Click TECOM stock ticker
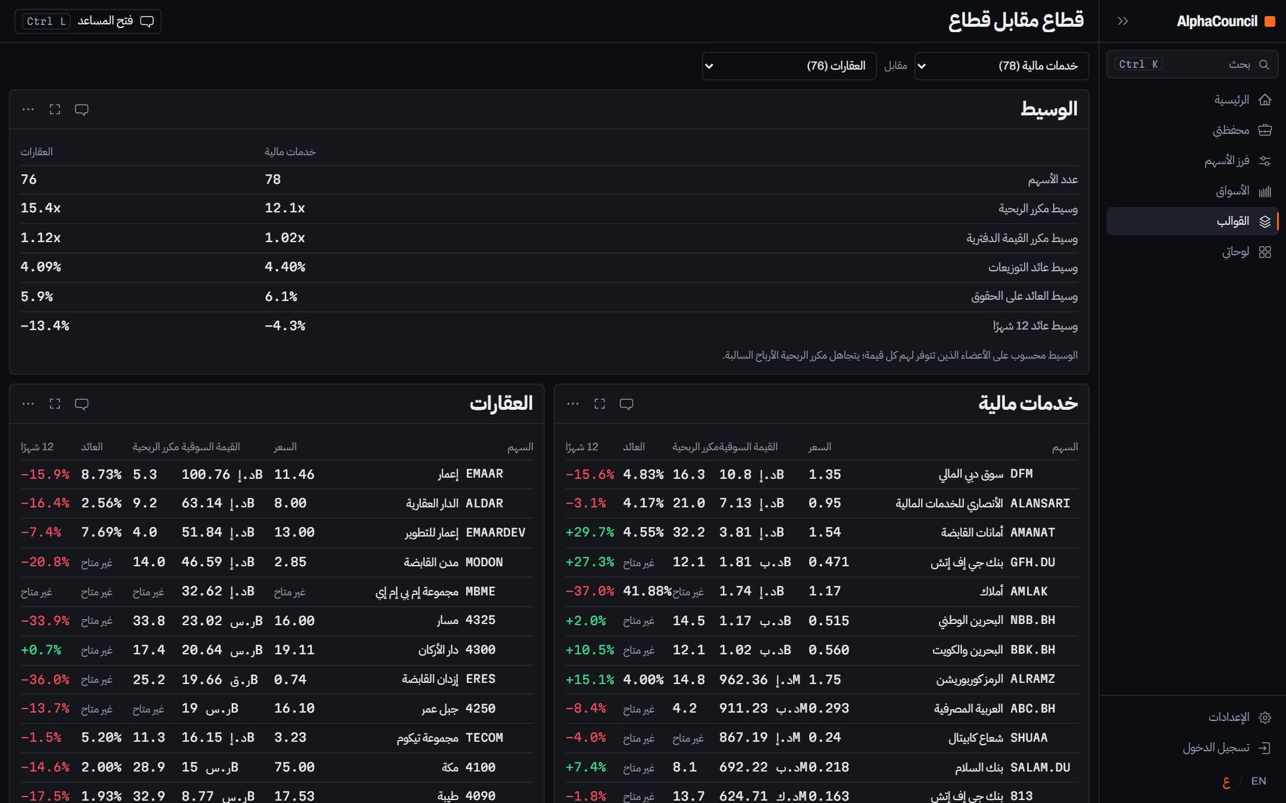Image resolution: width=1286 pixels, height=803 pixels. [484, 738]
